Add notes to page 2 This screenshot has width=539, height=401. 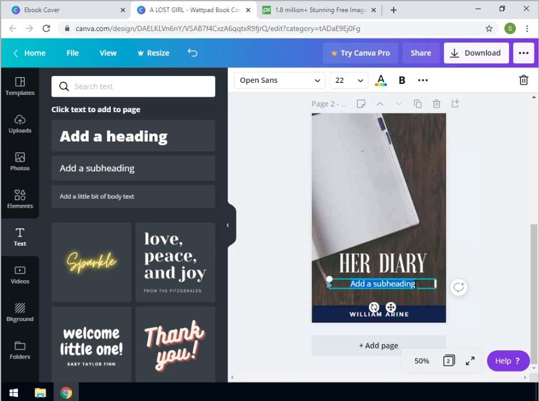click(361, 104)
